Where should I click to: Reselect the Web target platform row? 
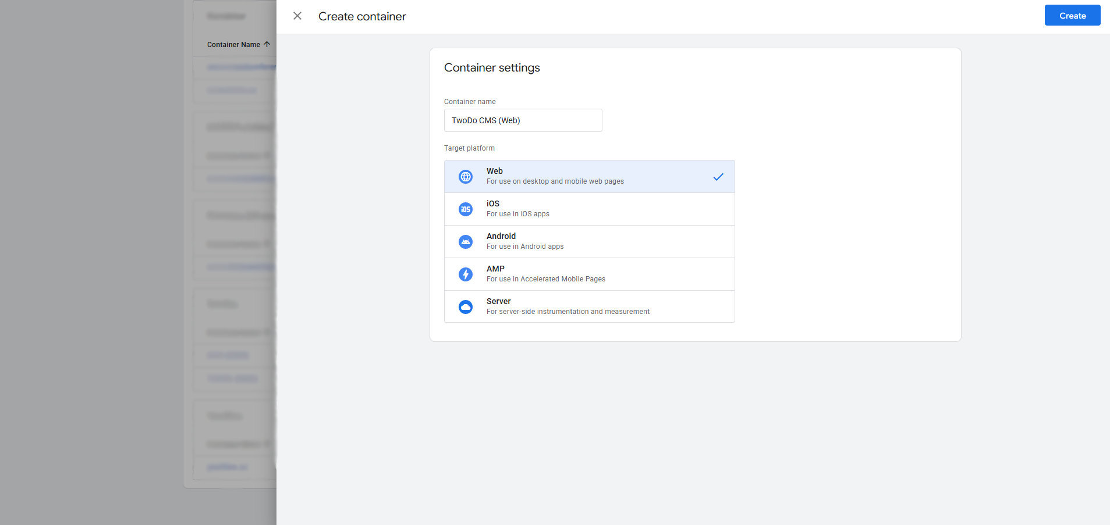coord(590,176)
